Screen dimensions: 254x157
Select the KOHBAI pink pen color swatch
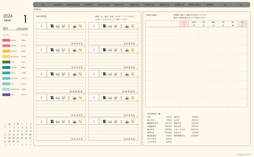(6, 40)
